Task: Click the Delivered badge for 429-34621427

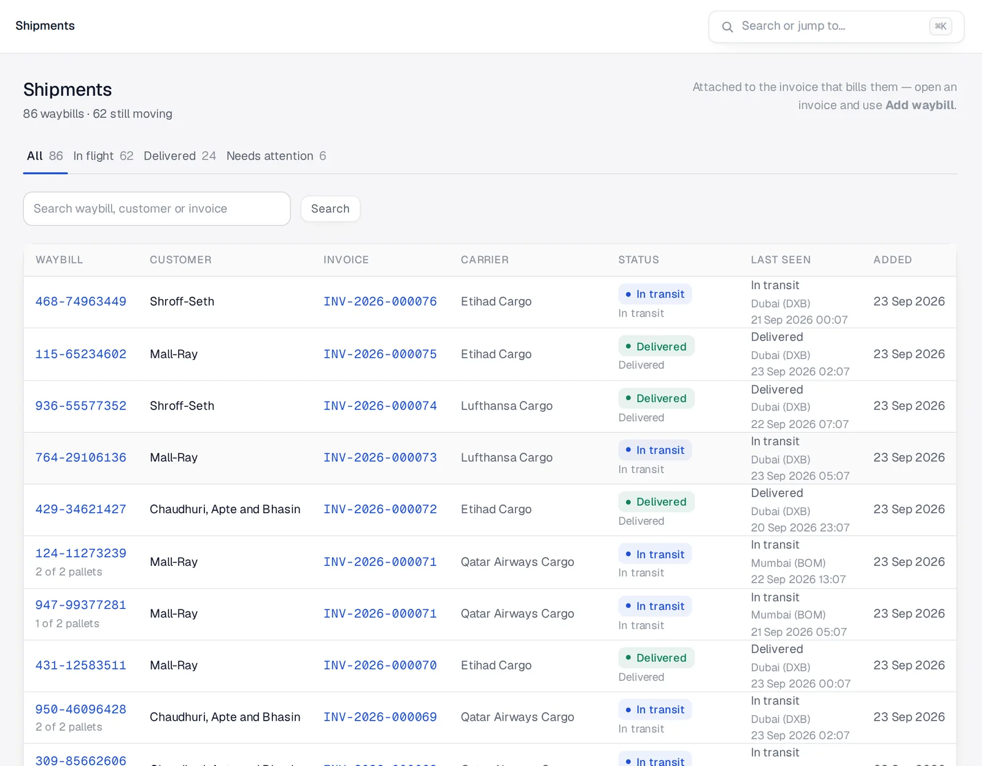Action: pos(656,501)
